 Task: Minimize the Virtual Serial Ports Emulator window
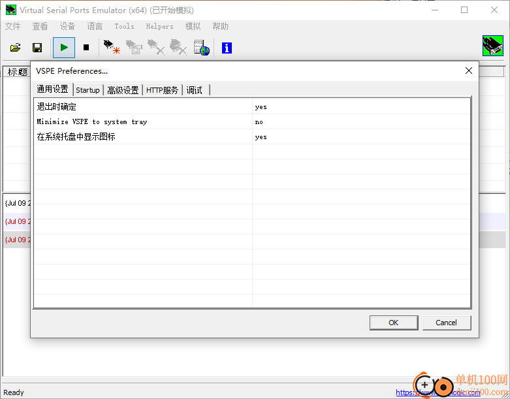(435, 10)
